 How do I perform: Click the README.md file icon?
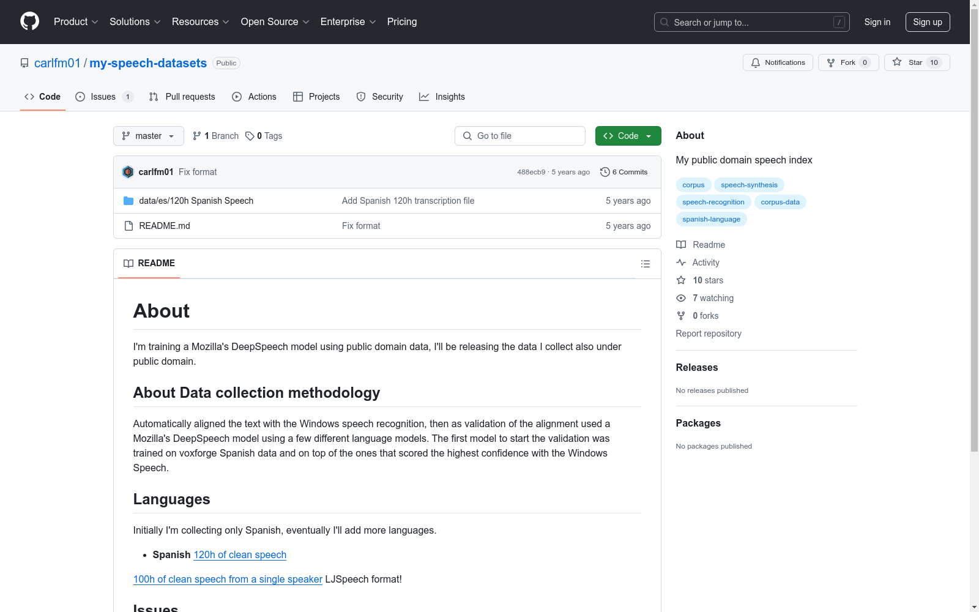click(x=128, y=226)
